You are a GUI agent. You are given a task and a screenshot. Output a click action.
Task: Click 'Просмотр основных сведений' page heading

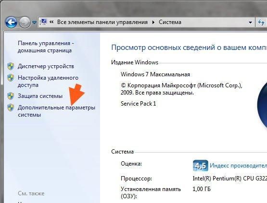click(x=189, y=48)
